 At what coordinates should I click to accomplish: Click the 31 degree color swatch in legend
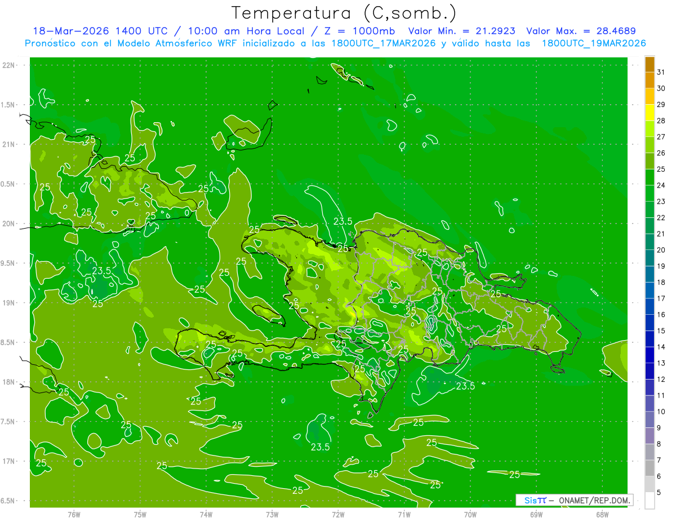tap(650, 65)
